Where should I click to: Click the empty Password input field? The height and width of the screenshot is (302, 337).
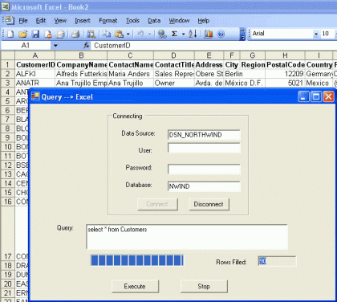204,169
